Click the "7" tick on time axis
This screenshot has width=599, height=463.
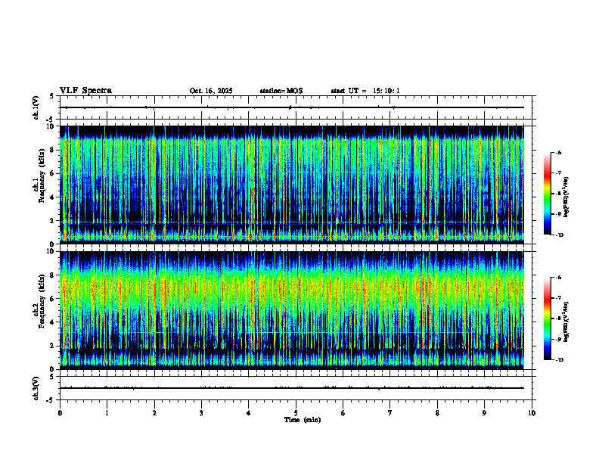(390, 413)
